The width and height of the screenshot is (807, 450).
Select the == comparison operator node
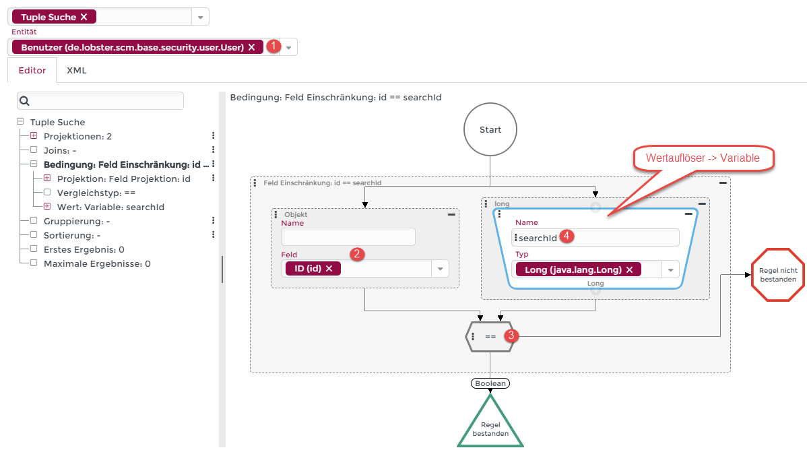coord(490,336)
